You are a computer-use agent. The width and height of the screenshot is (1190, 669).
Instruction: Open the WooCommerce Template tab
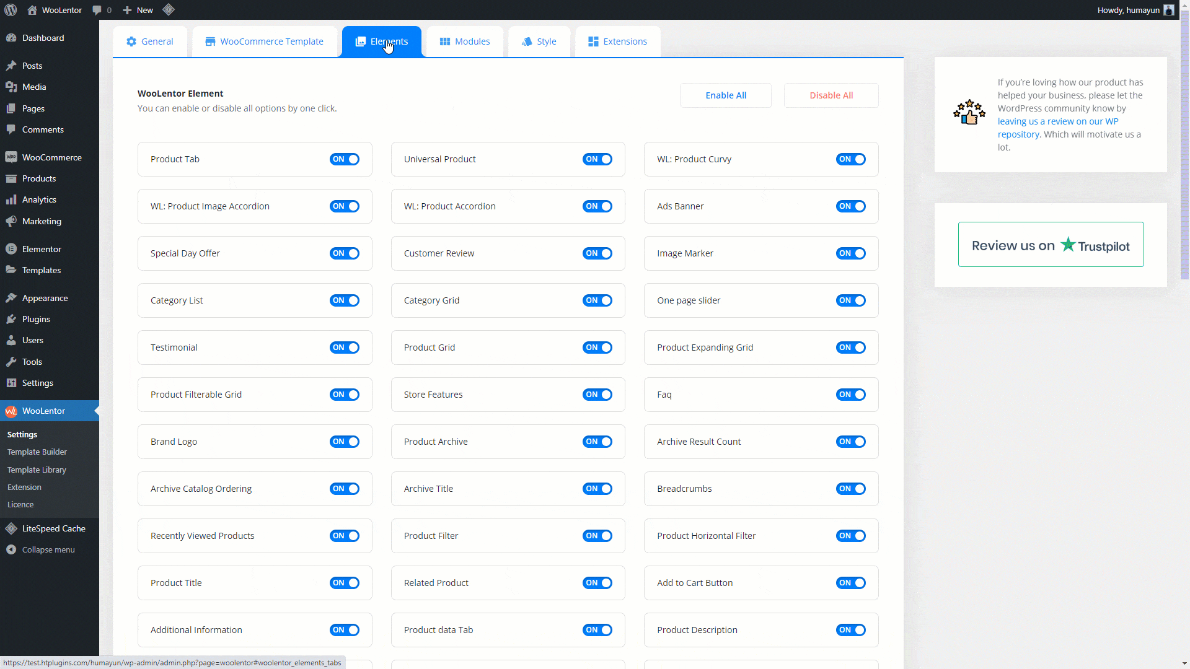[x=265, y=42]
